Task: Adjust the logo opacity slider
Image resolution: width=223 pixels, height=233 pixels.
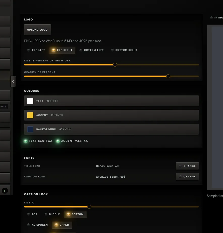Action: pyautogui.click(x=111, y=76)
